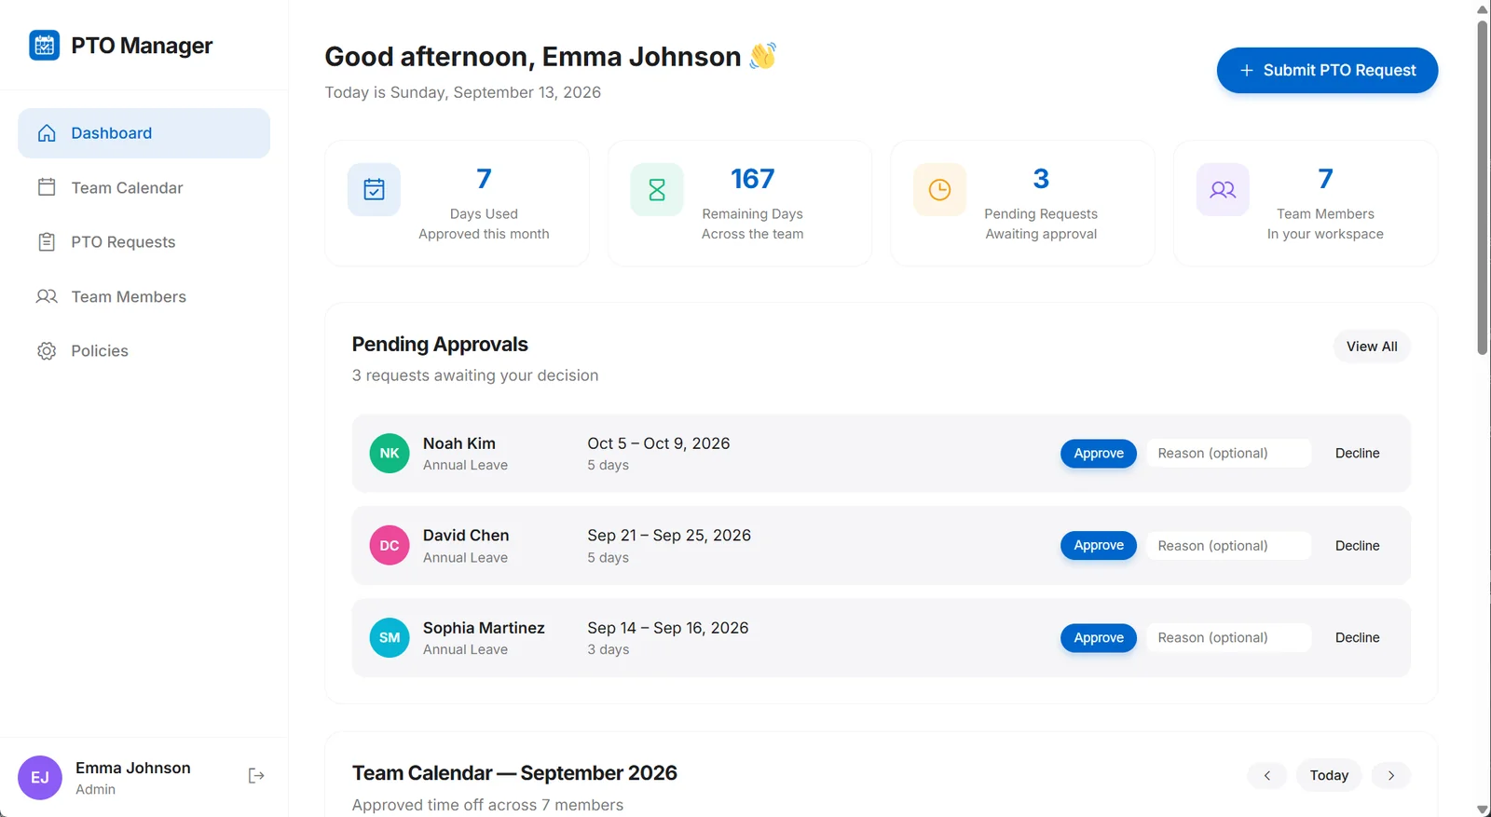The width and height of the screenshot is (1491, 817).
Task: Click the "Team Calendar — September 2026" heading
Action: 514,773
